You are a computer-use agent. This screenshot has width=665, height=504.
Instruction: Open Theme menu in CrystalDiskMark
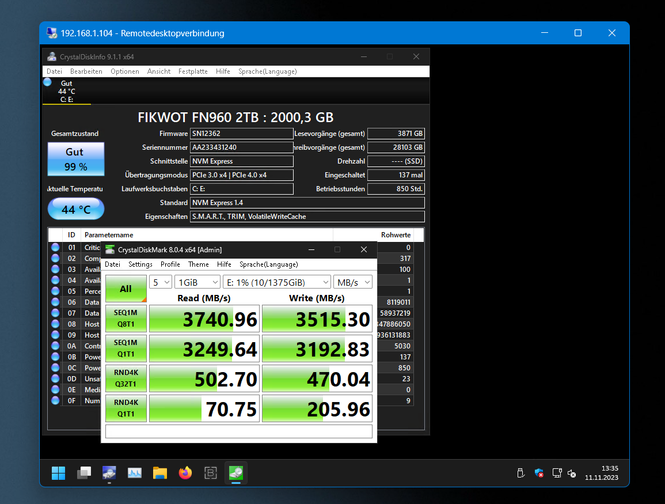(x=199, y=264)
